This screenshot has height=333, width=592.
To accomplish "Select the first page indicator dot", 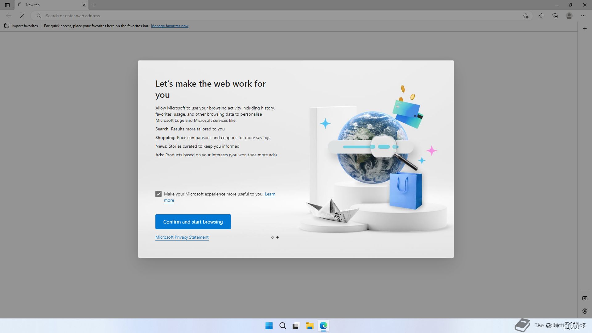I will (x=272, y=237).
